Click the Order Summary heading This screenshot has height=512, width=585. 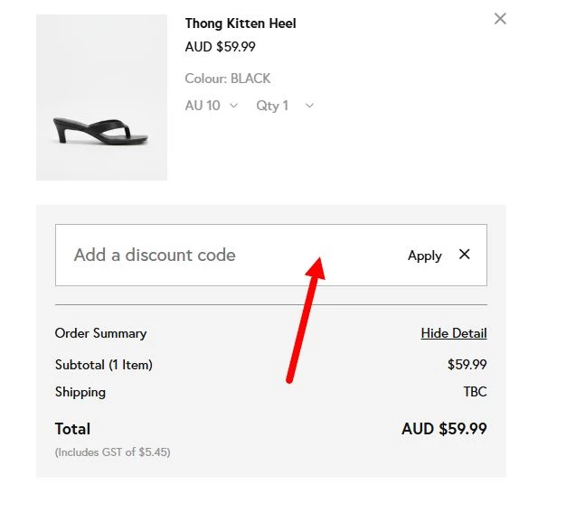[x=100, y=333]
